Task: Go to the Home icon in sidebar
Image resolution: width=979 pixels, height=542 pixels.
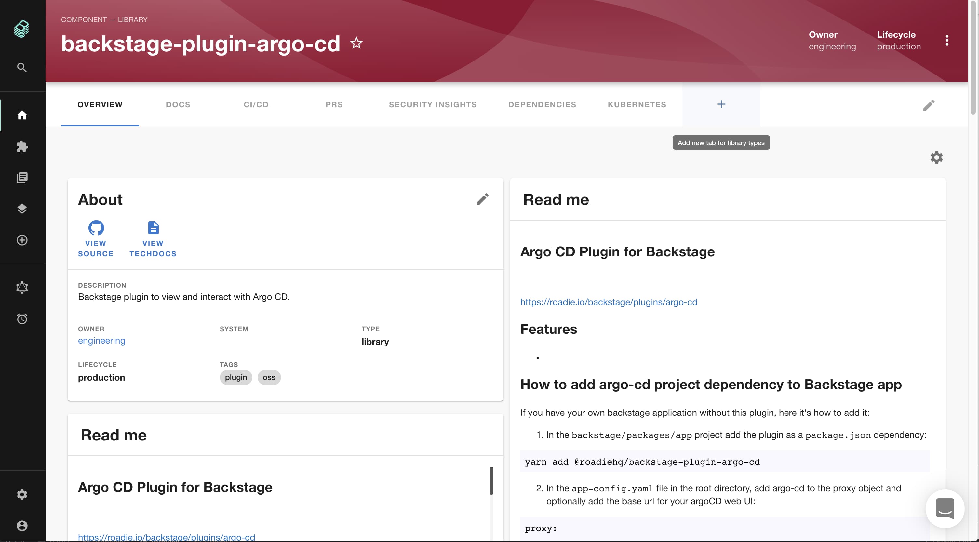Action: coord(22,115)
